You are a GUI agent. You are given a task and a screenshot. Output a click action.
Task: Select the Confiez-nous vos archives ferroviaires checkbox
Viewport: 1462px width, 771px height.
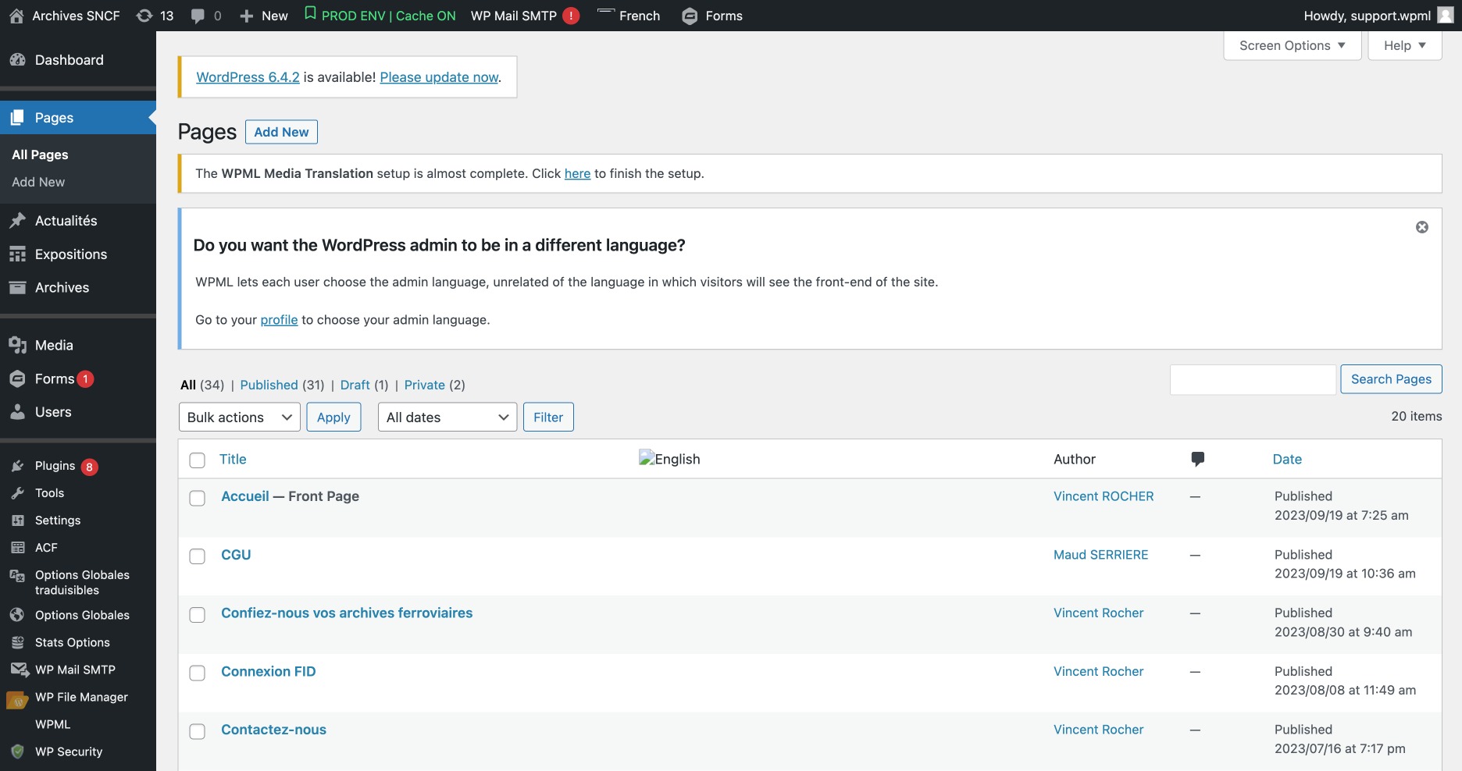[198, 615]
